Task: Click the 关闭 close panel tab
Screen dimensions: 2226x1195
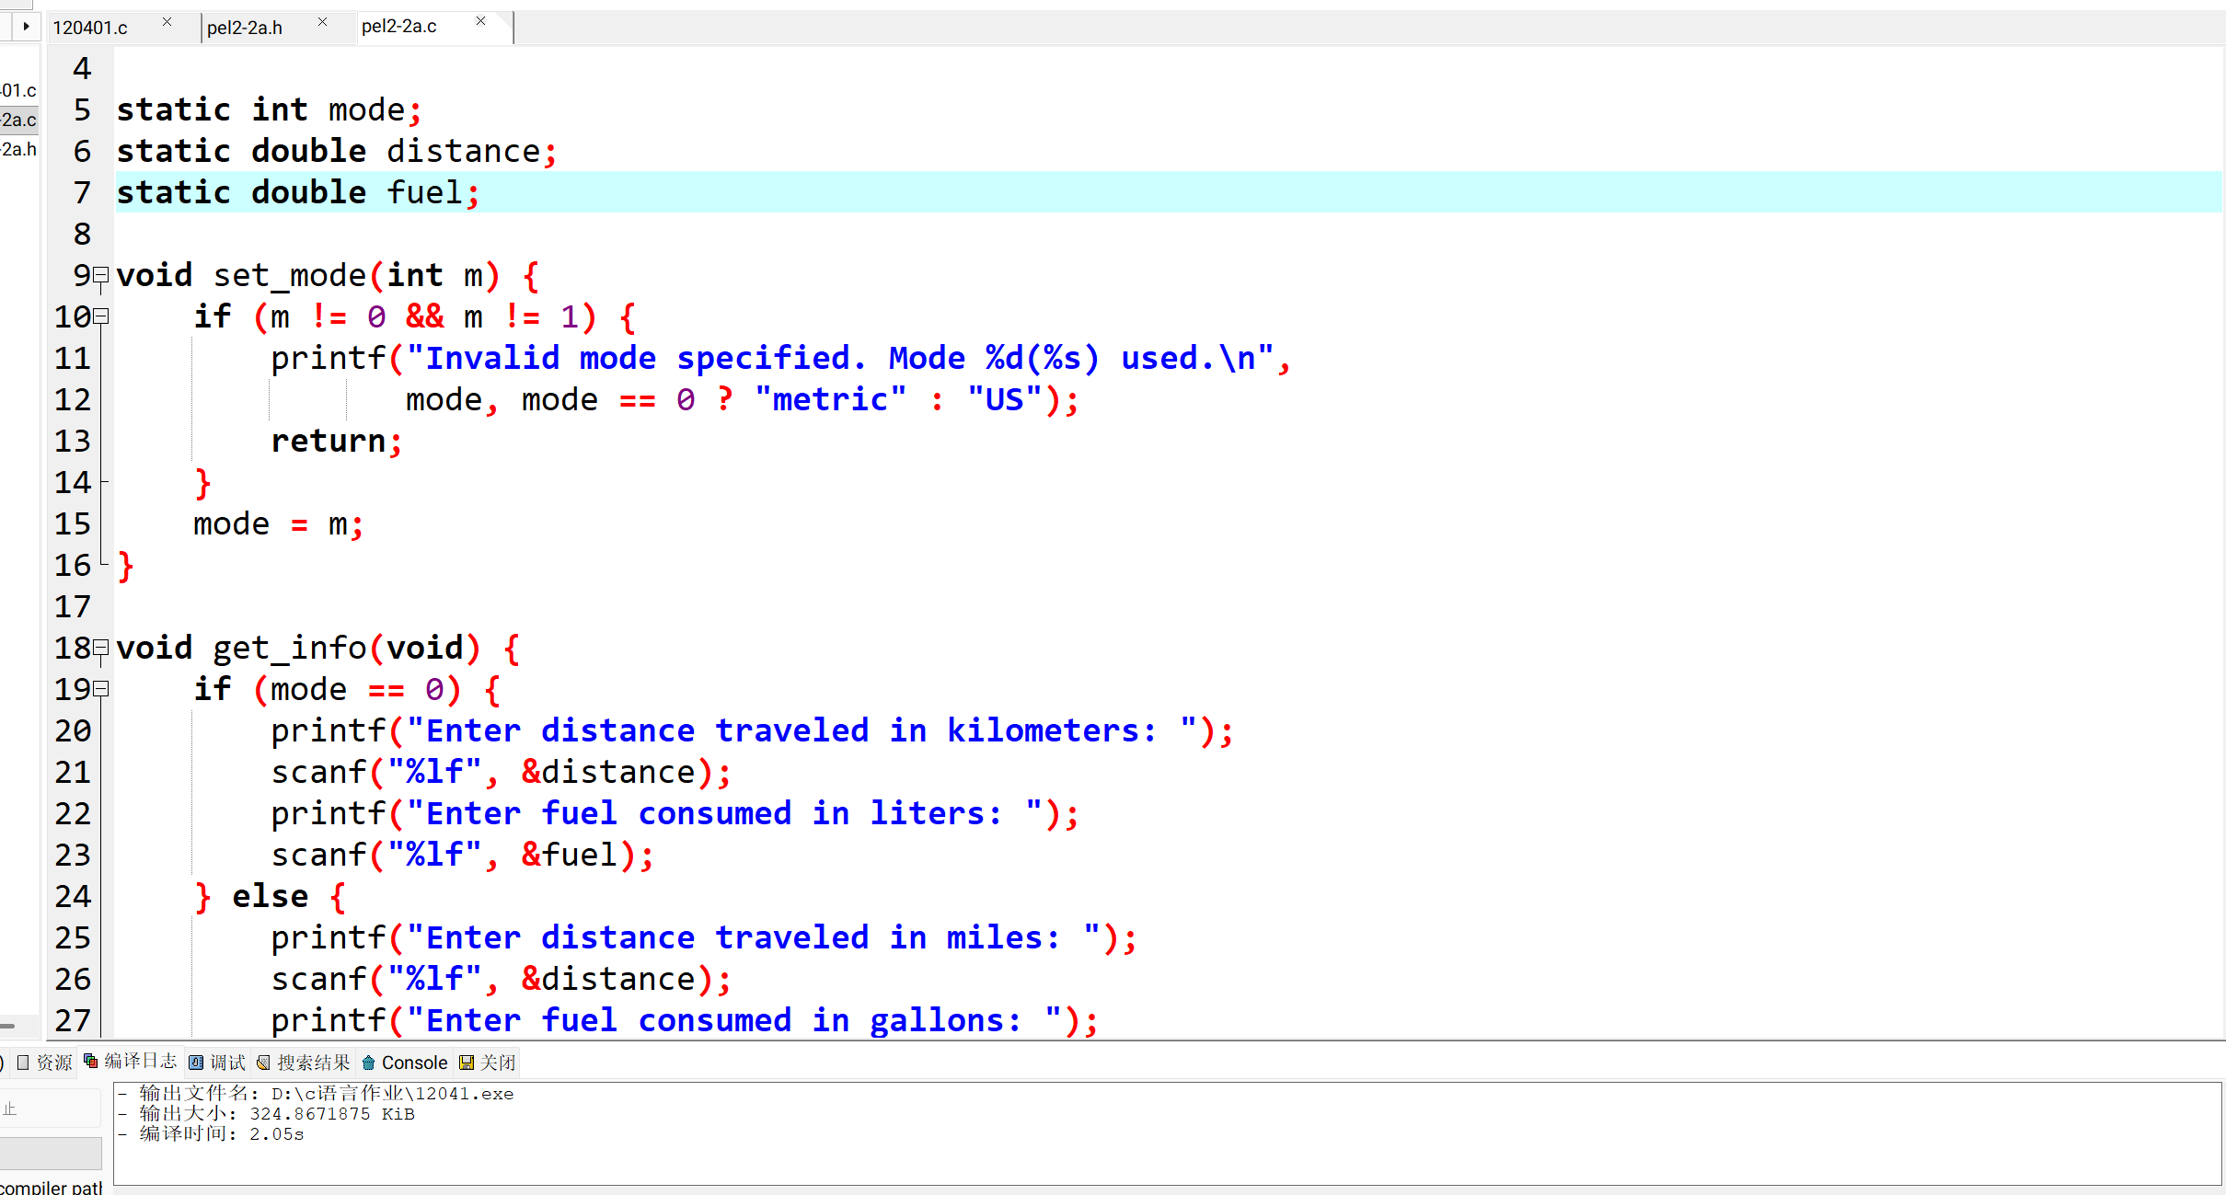Action: coord(489,1063)
